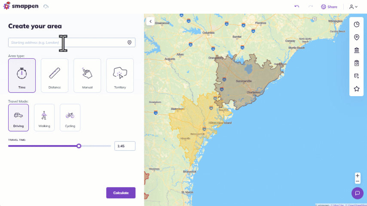Select the Manual area type

(x=87, y=76)
